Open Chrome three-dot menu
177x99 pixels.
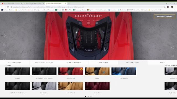pyautogui.click(x=175, y=7)
